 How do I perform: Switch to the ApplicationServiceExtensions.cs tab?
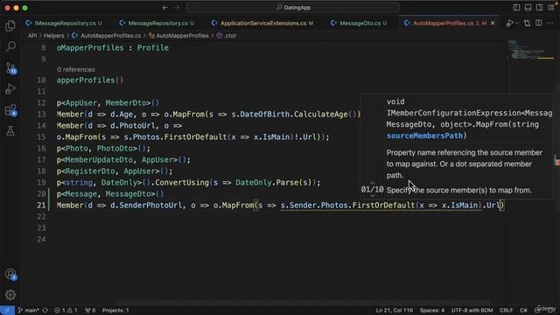coord(263,24)
